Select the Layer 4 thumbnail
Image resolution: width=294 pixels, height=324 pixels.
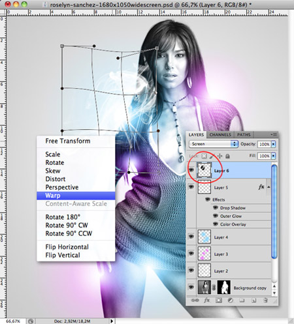(x=204, y=237)
